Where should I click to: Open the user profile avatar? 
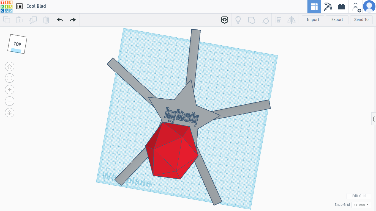[x=369, y=7]
